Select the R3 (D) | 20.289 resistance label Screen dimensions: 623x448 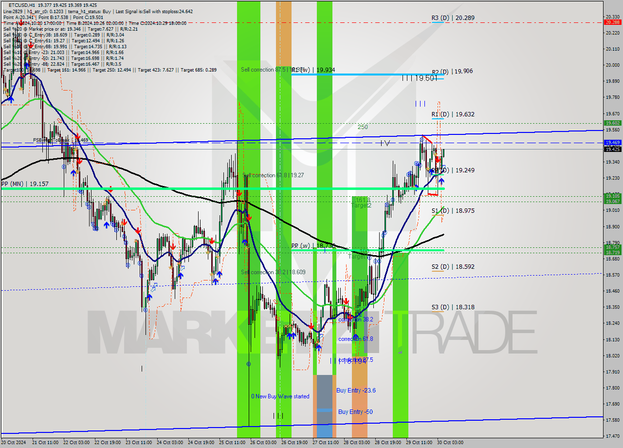point(453,18)
